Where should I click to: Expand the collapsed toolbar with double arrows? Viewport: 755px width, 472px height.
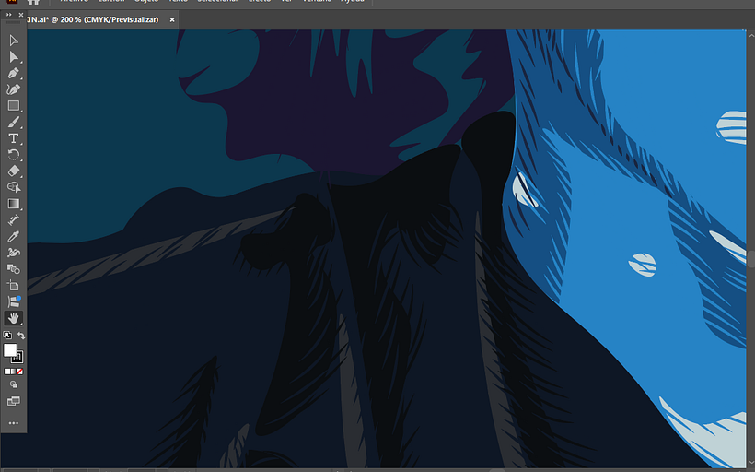point(10,15)
